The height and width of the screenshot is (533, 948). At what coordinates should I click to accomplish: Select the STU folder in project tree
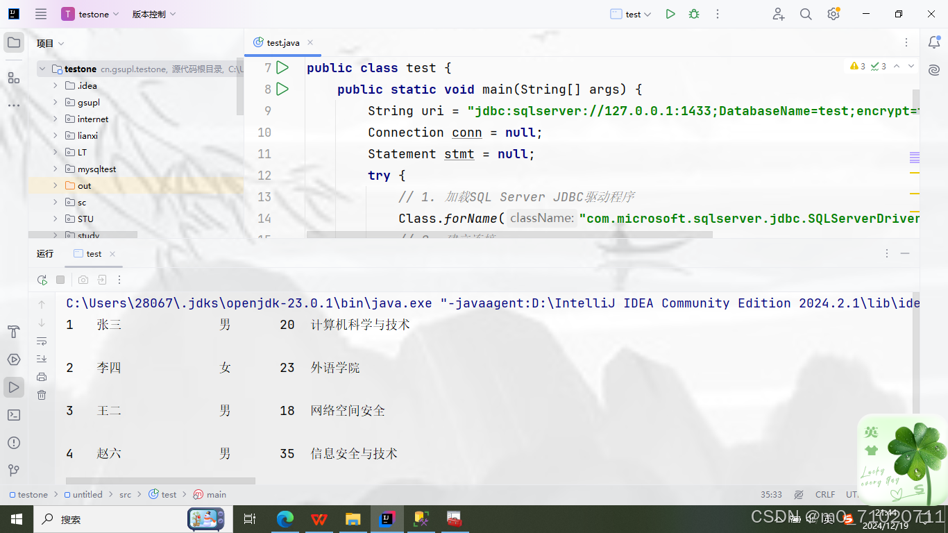coord(85,219)
